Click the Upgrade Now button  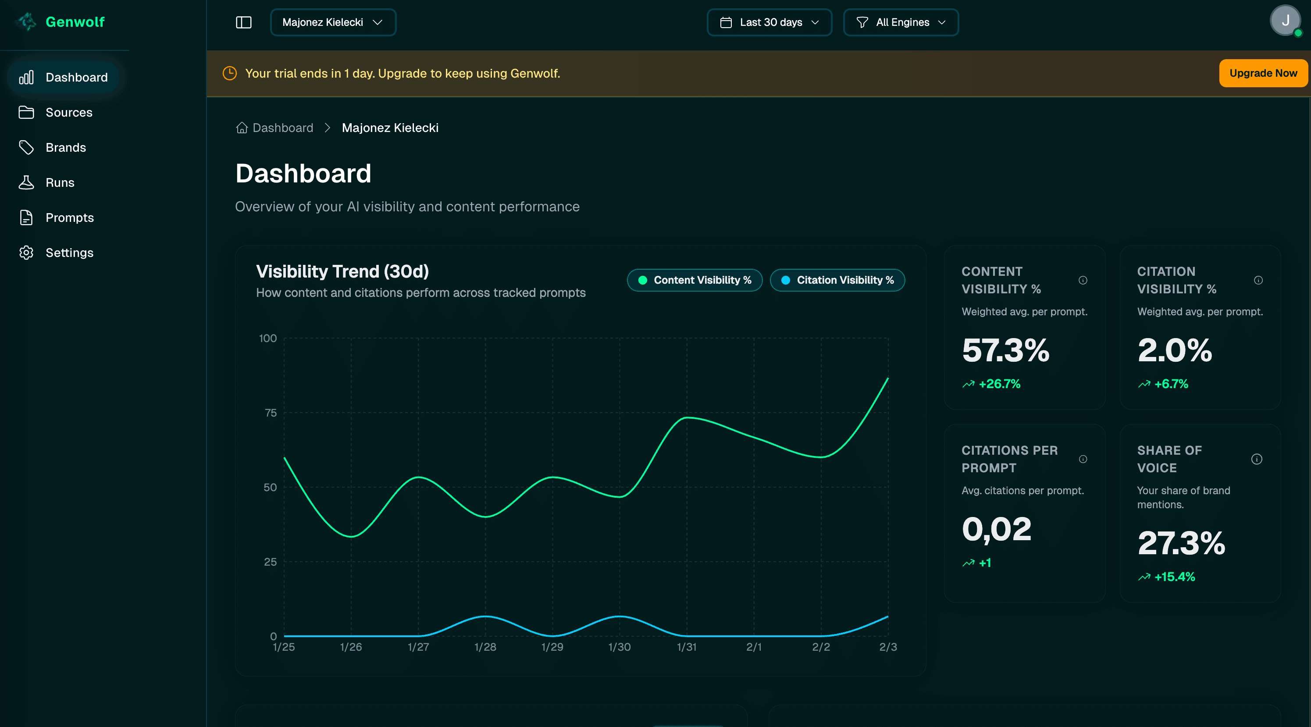coord(1264,73)
